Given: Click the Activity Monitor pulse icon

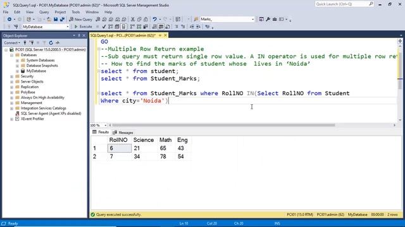Looking at the screenshot, I should pos(58,43).
